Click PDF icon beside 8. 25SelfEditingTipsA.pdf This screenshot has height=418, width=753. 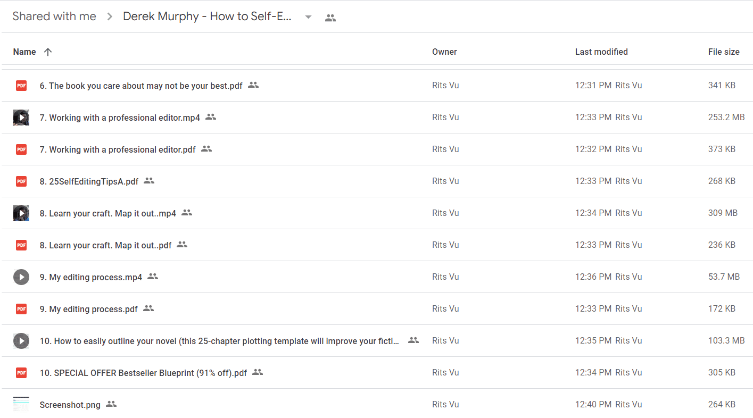[21, 181]
